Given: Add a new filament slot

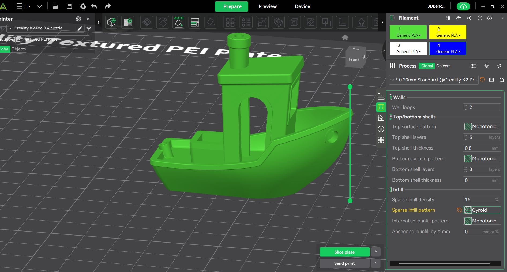Looking at the screenshot, I should (x=469, y=18).
